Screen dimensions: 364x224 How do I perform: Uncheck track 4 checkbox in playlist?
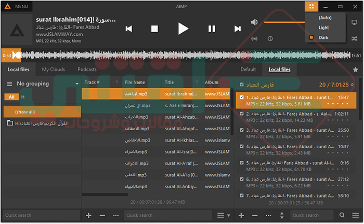pyautogui.click(x=242, y=146)
